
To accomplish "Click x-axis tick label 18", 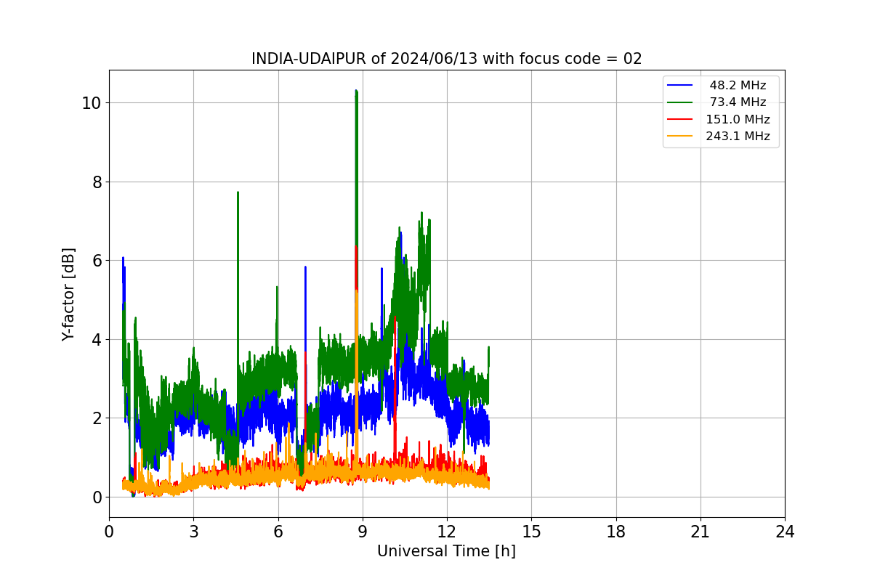I will coord(616,532).
